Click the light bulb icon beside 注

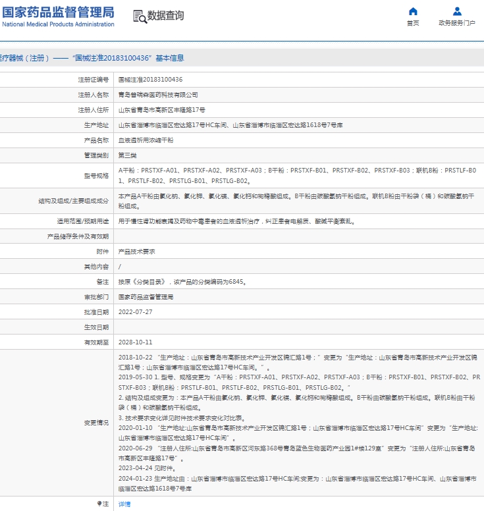pyautogui.click(x=99, y=504)
